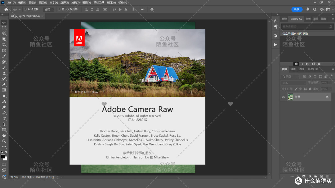The width and height of the screenshot is (335, 188).
Task: Click the lightbulb Discover icon
Action: [x=322, y=9]
